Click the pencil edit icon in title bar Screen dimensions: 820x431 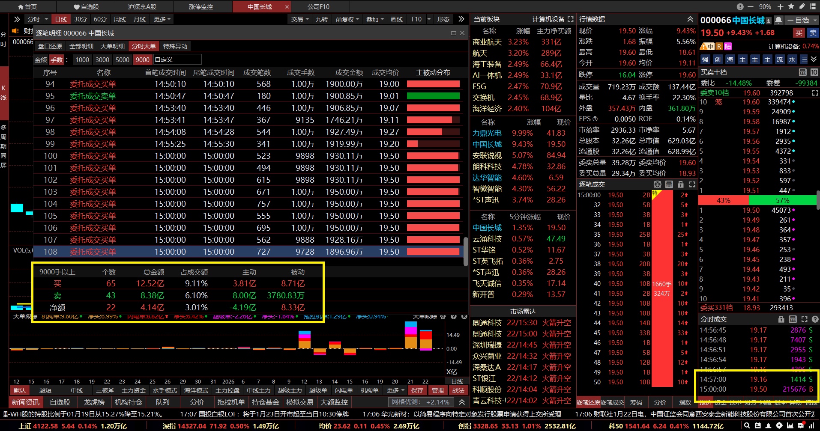coord(802,6)
